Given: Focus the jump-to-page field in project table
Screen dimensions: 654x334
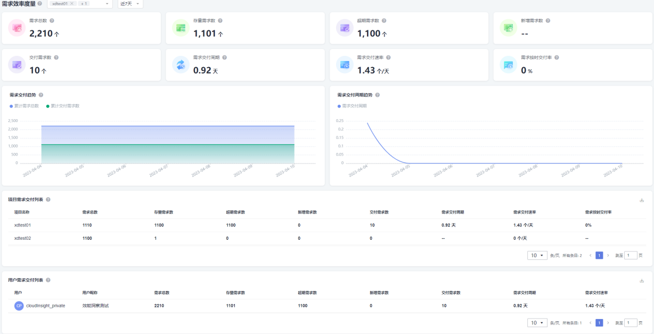Looking at the screenshot, I should 631,255.
